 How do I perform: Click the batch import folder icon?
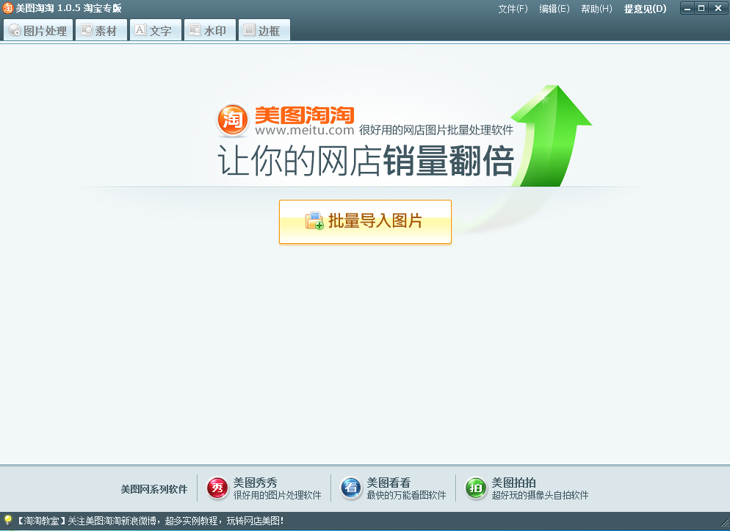pos(314,220)
